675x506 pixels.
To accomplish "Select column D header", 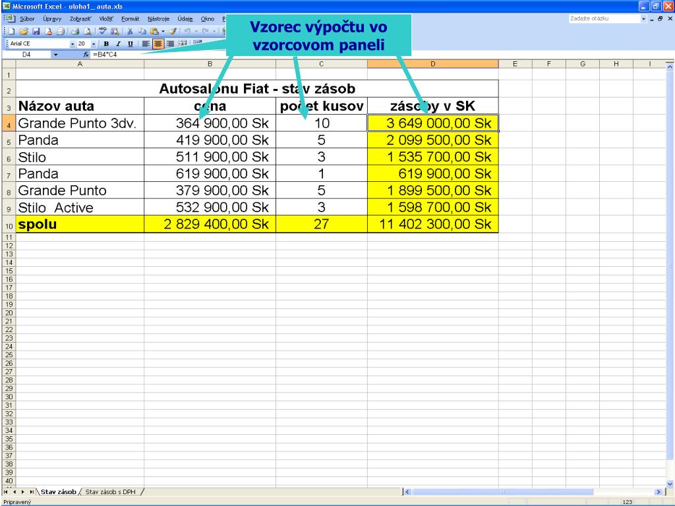I will coord(432,64).
